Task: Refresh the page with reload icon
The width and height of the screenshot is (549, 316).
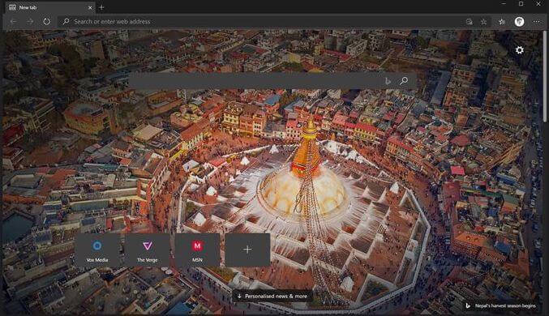Action: [x=46, y=21]
